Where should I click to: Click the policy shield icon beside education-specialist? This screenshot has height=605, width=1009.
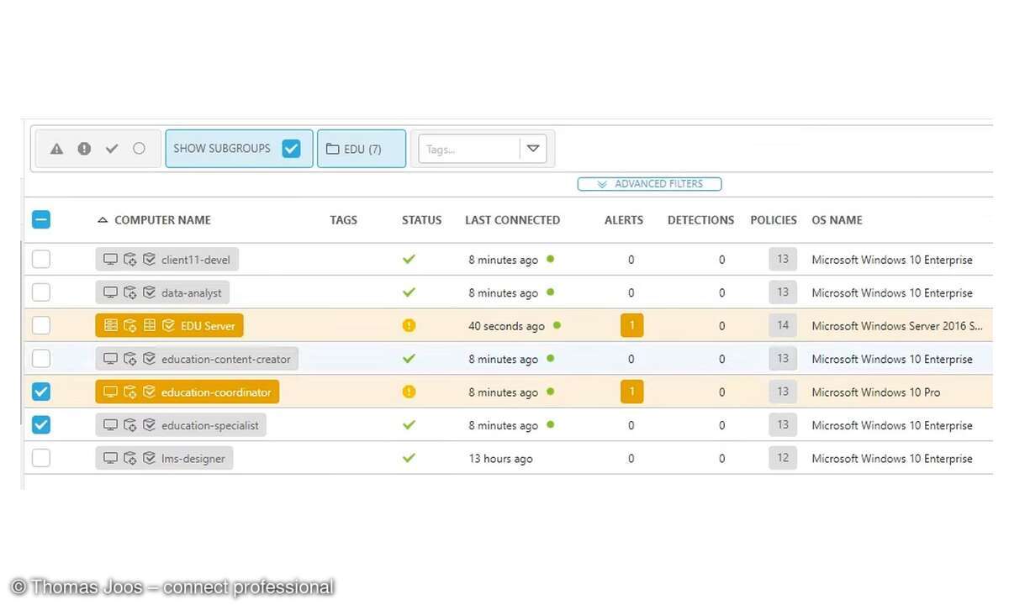tap(150, 424)
